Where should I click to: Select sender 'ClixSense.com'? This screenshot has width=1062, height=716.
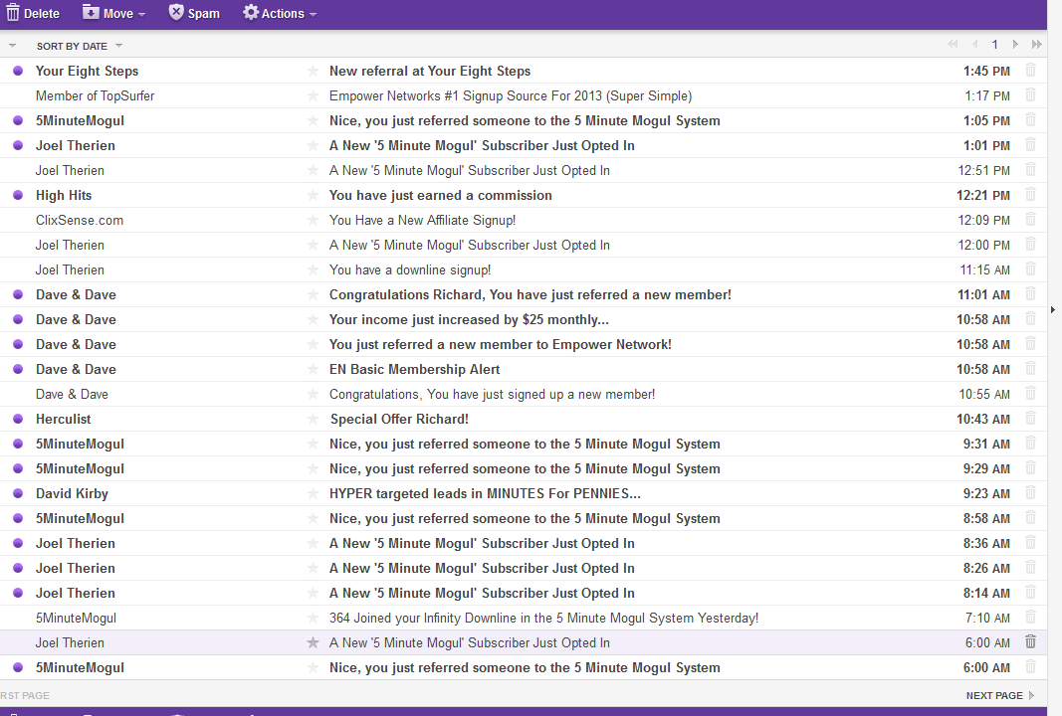(x=80, y=220)
